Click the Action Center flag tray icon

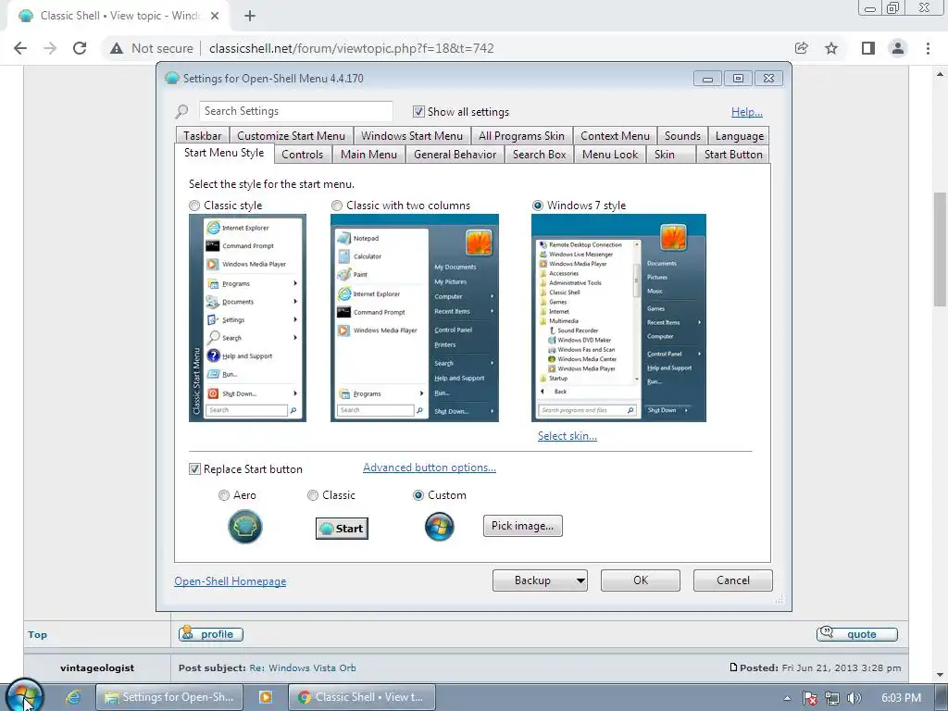(809, 698)
